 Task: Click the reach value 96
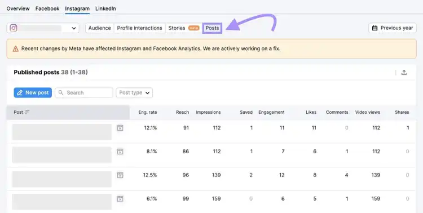coord(186,175)
